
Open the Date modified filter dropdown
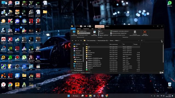[94, 33]
